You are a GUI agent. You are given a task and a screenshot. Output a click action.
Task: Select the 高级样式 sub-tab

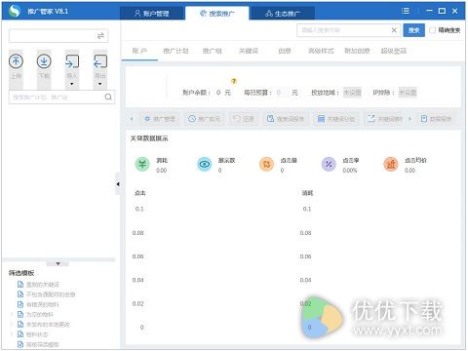click(321, 51)
